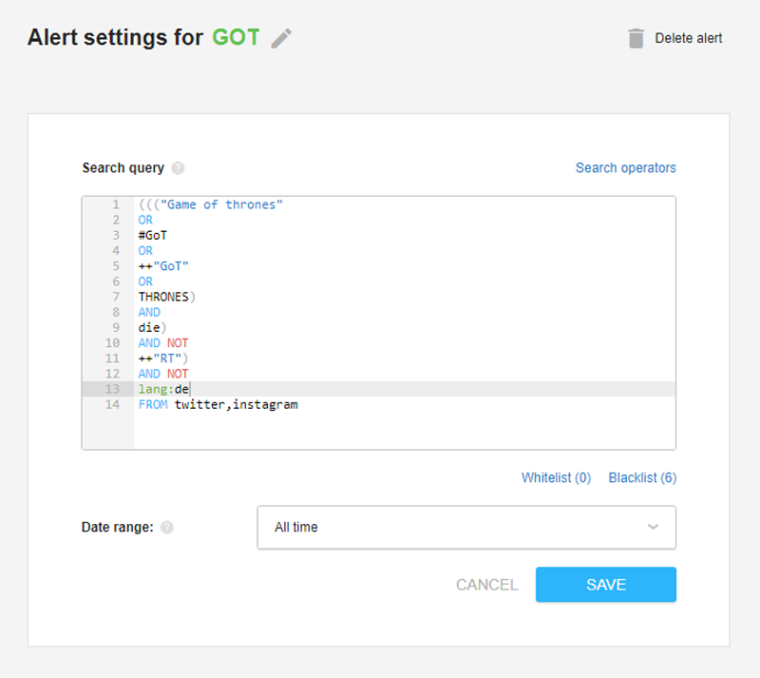Viewport: 760px width, 678px height.
Task: Expand the All time date range dropdown
Action: [x=466, y=528]
